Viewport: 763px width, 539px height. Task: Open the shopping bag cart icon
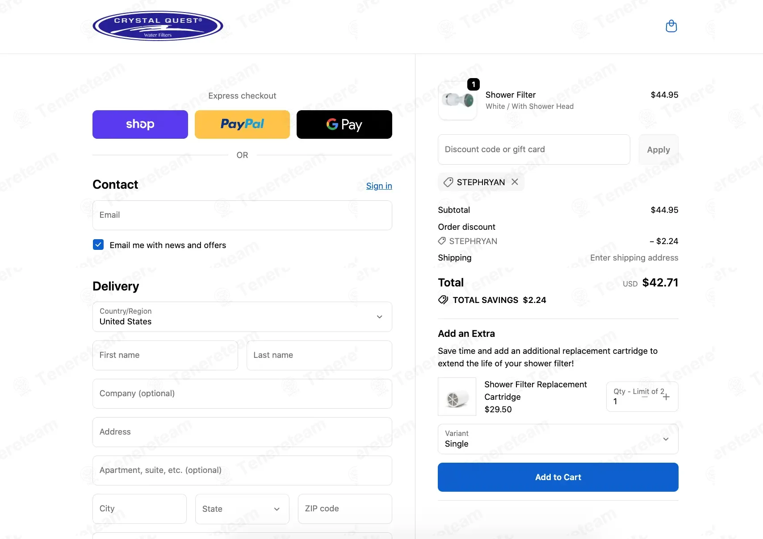tap(671, 26)
